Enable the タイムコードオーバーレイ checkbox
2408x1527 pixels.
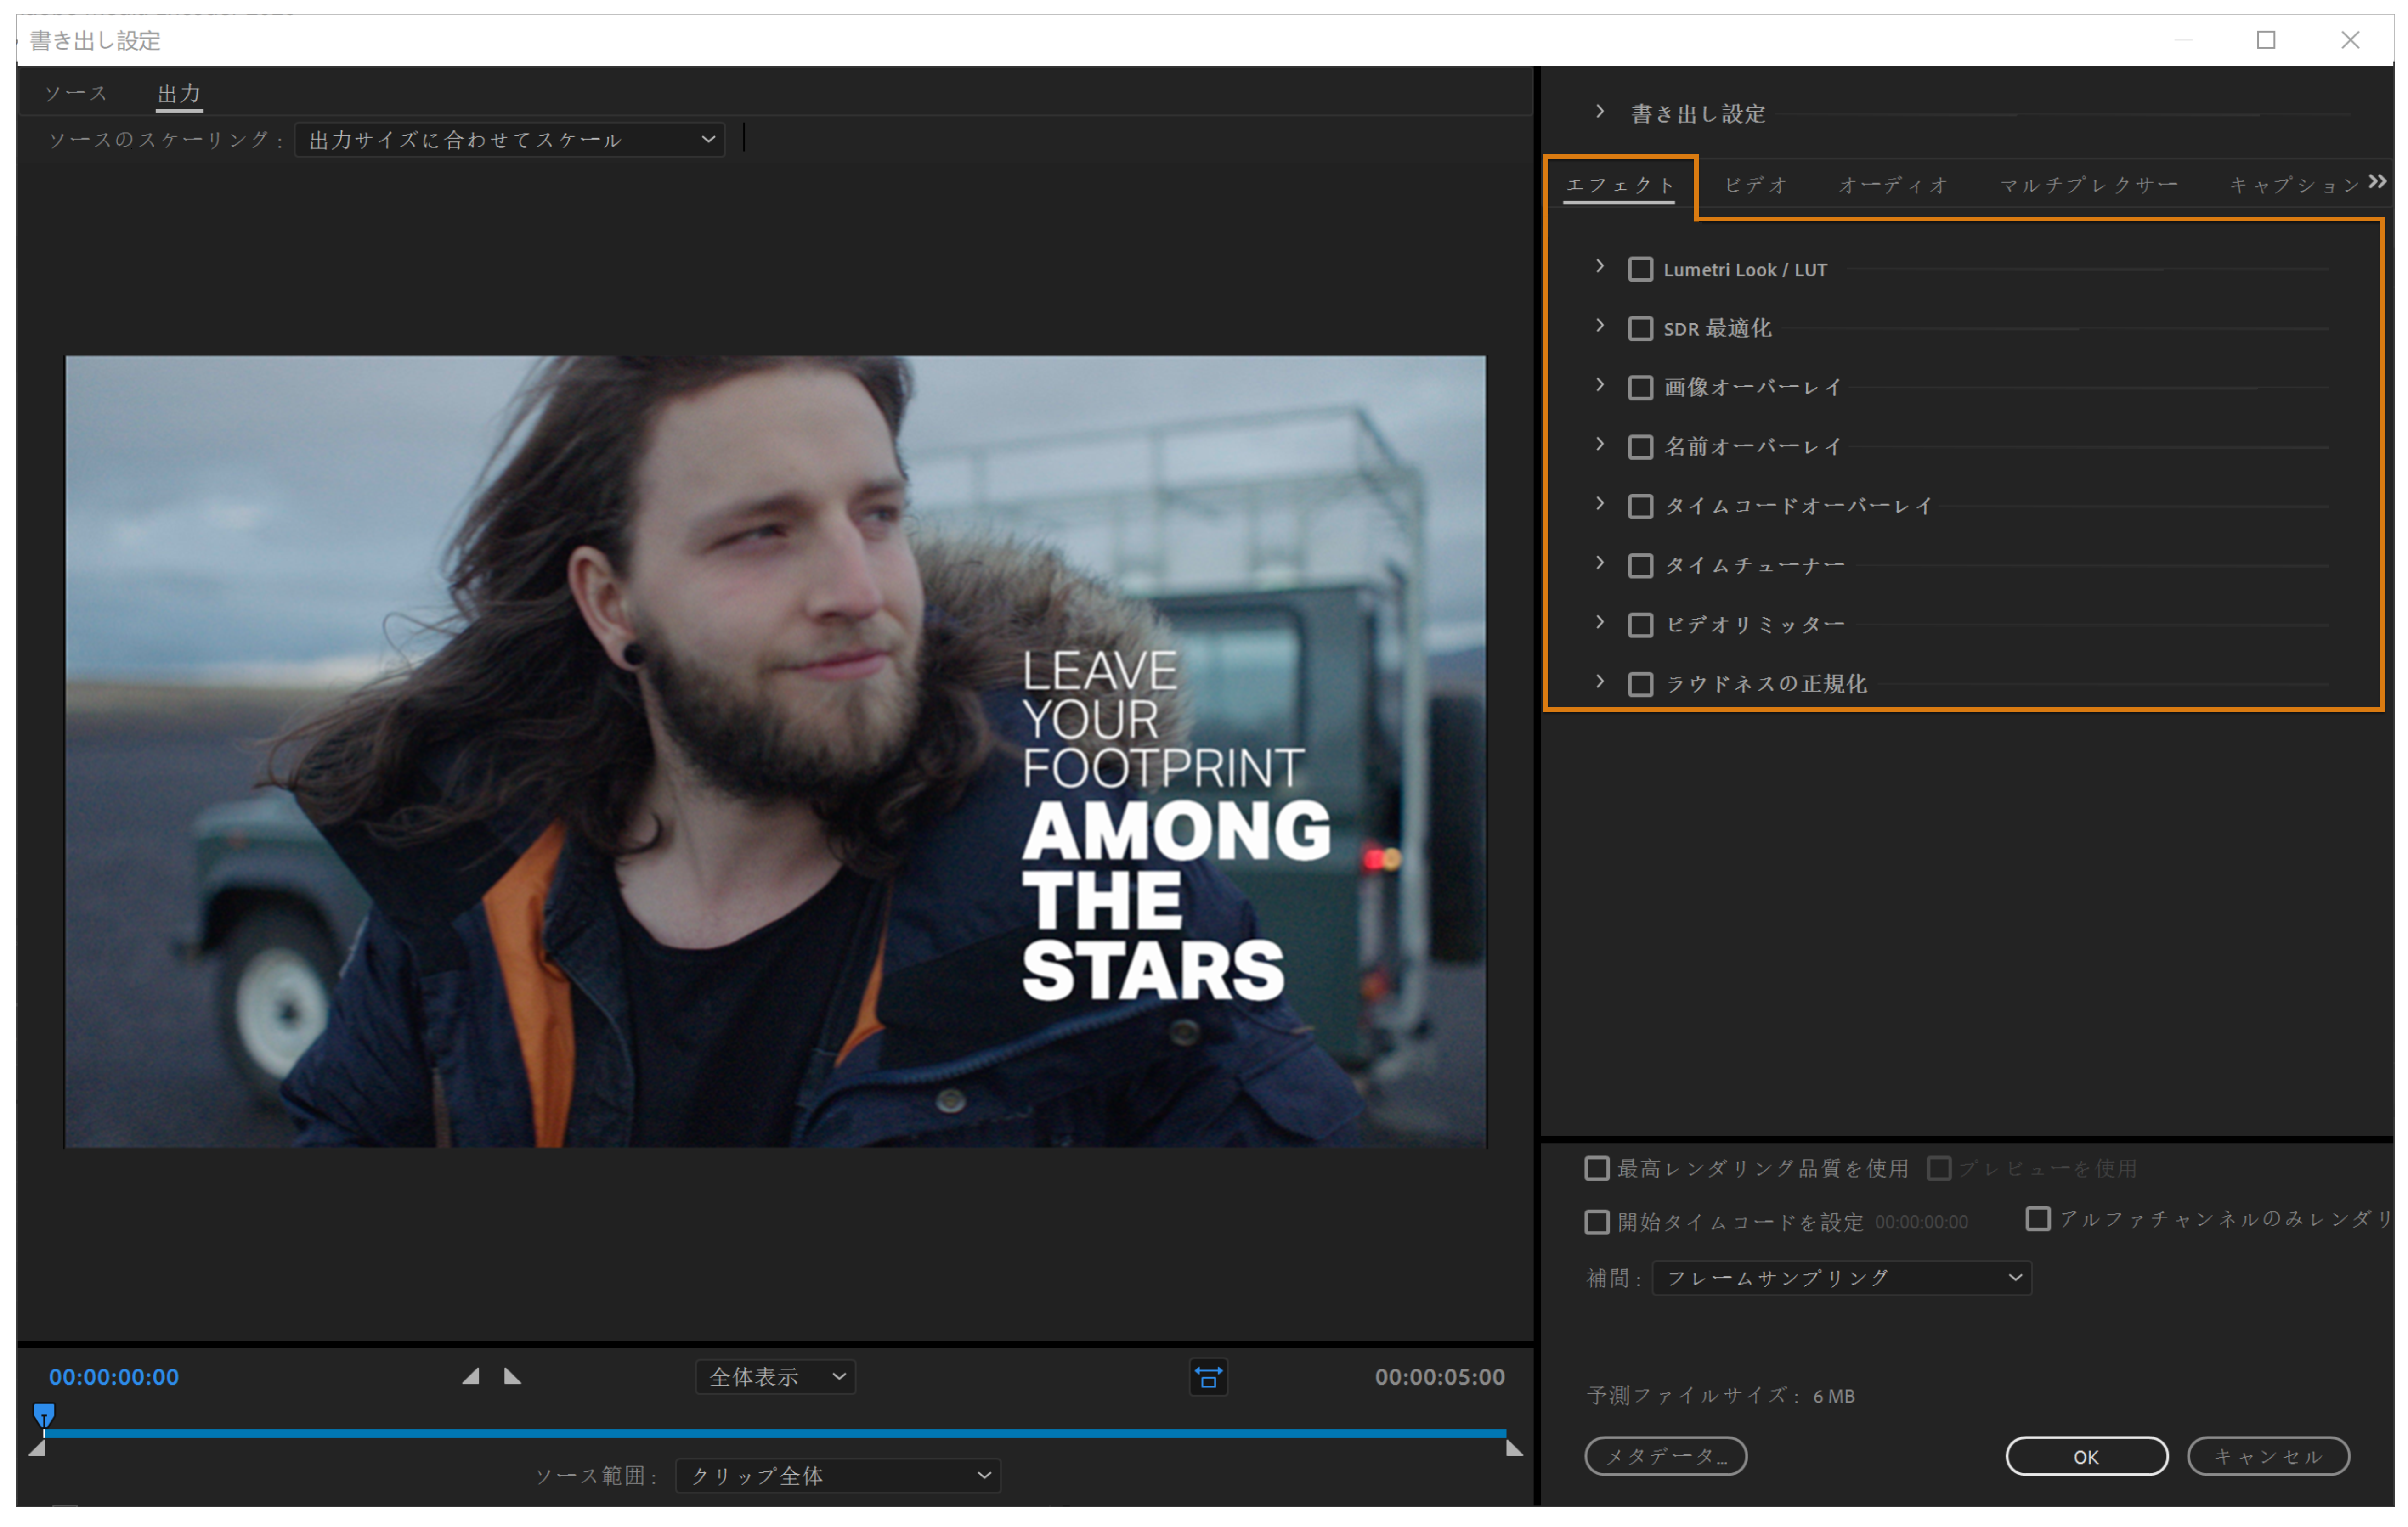[x=1640, y=506]
